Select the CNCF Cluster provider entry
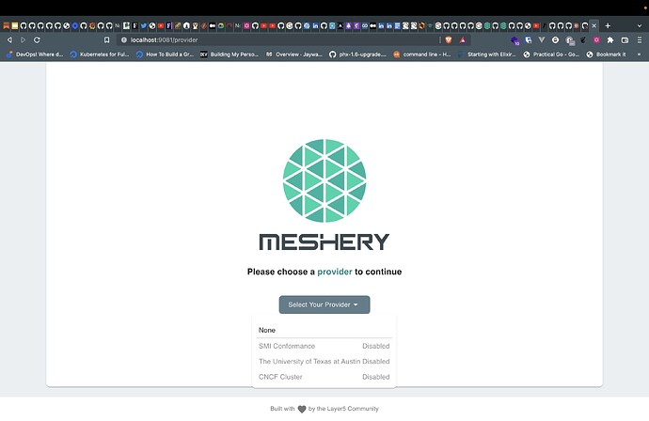The image size is (649, 421). point(324,377)
